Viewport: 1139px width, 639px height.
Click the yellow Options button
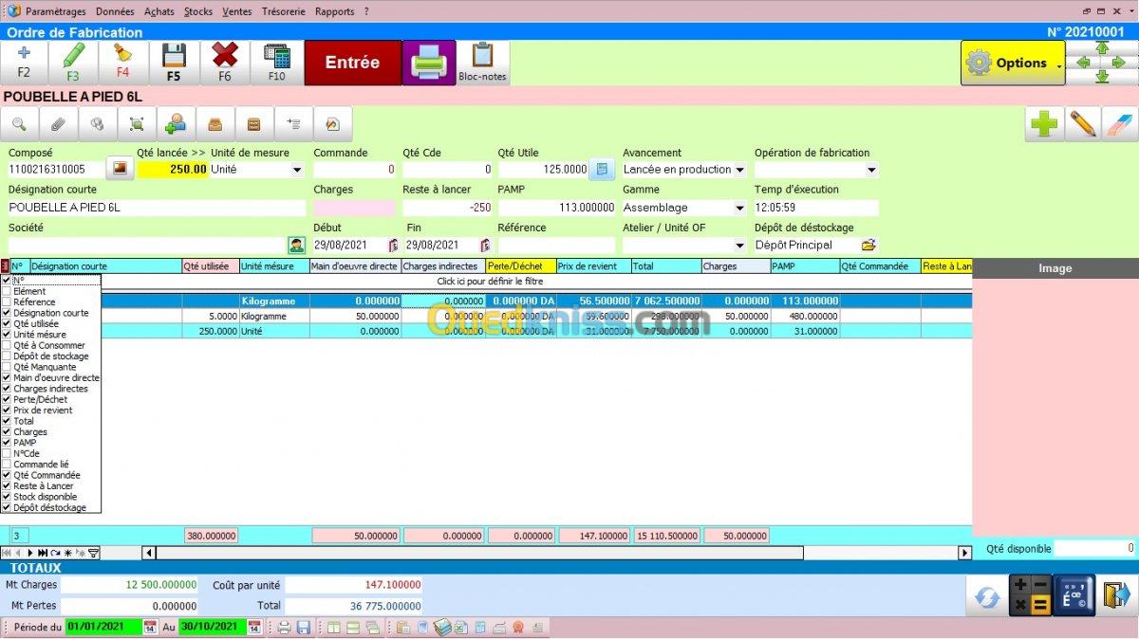(1012, 64)
